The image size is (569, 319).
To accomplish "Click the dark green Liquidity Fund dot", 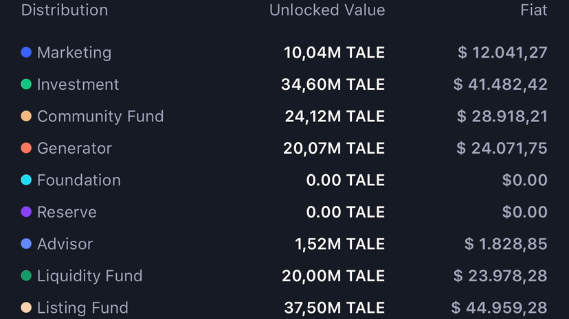I will [x=26, y=276].
